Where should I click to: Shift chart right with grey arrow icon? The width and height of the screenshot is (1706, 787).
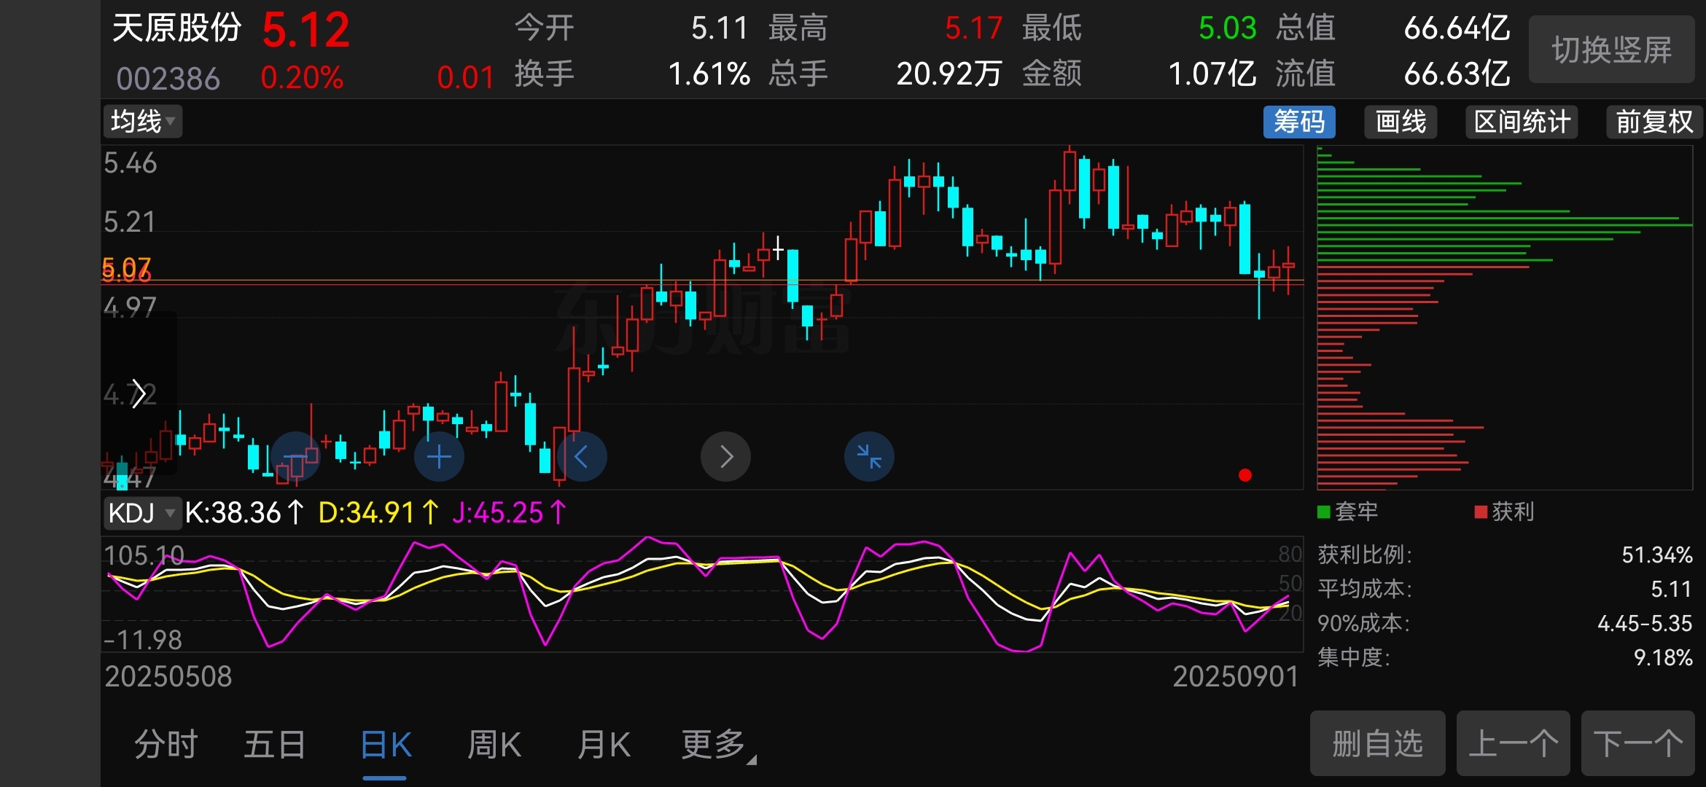(725, 457)
